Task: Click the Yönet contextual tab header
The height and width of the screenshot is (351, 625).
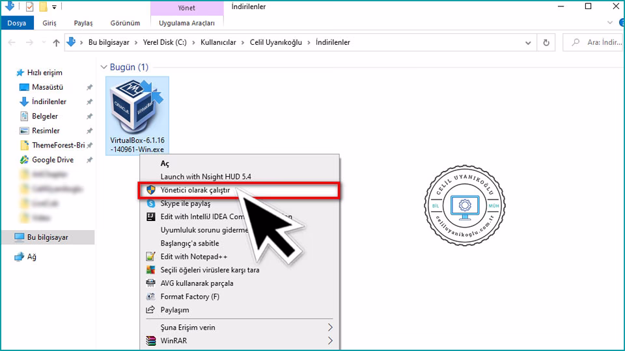Action: click(187, 8)
